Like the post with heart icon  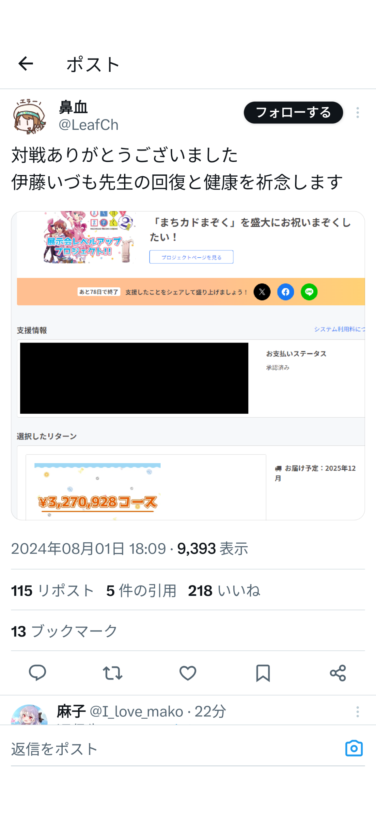pos(188,673)
